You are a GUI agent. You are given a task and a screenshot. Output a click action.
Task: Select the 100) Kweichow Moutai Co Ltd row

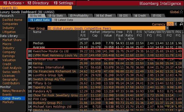click(x=105, y=51)
